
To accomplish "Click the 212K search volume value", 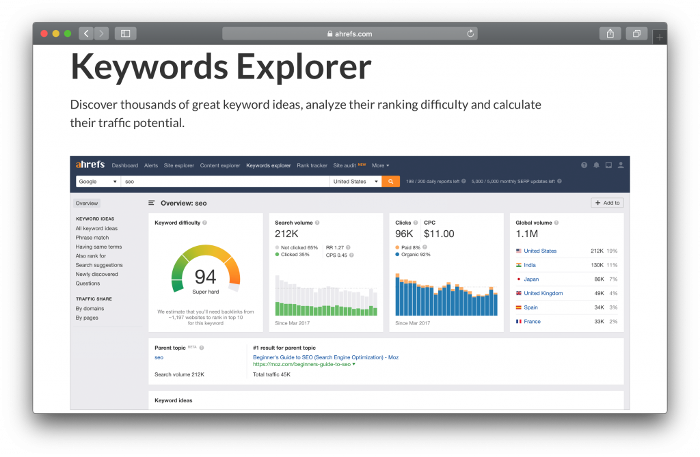I will (286, 234).
